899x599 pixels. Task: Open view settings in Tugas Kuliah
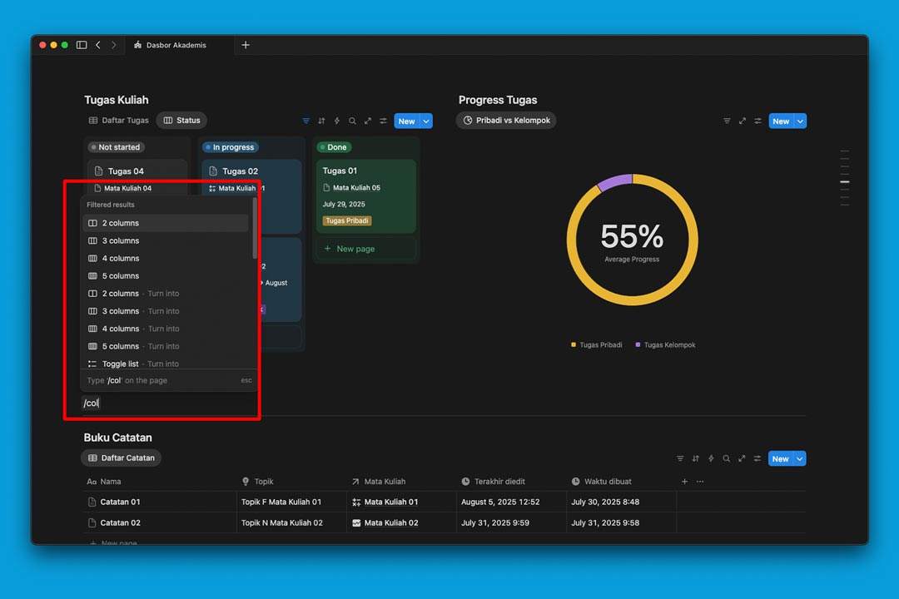(x=383, y=121)
